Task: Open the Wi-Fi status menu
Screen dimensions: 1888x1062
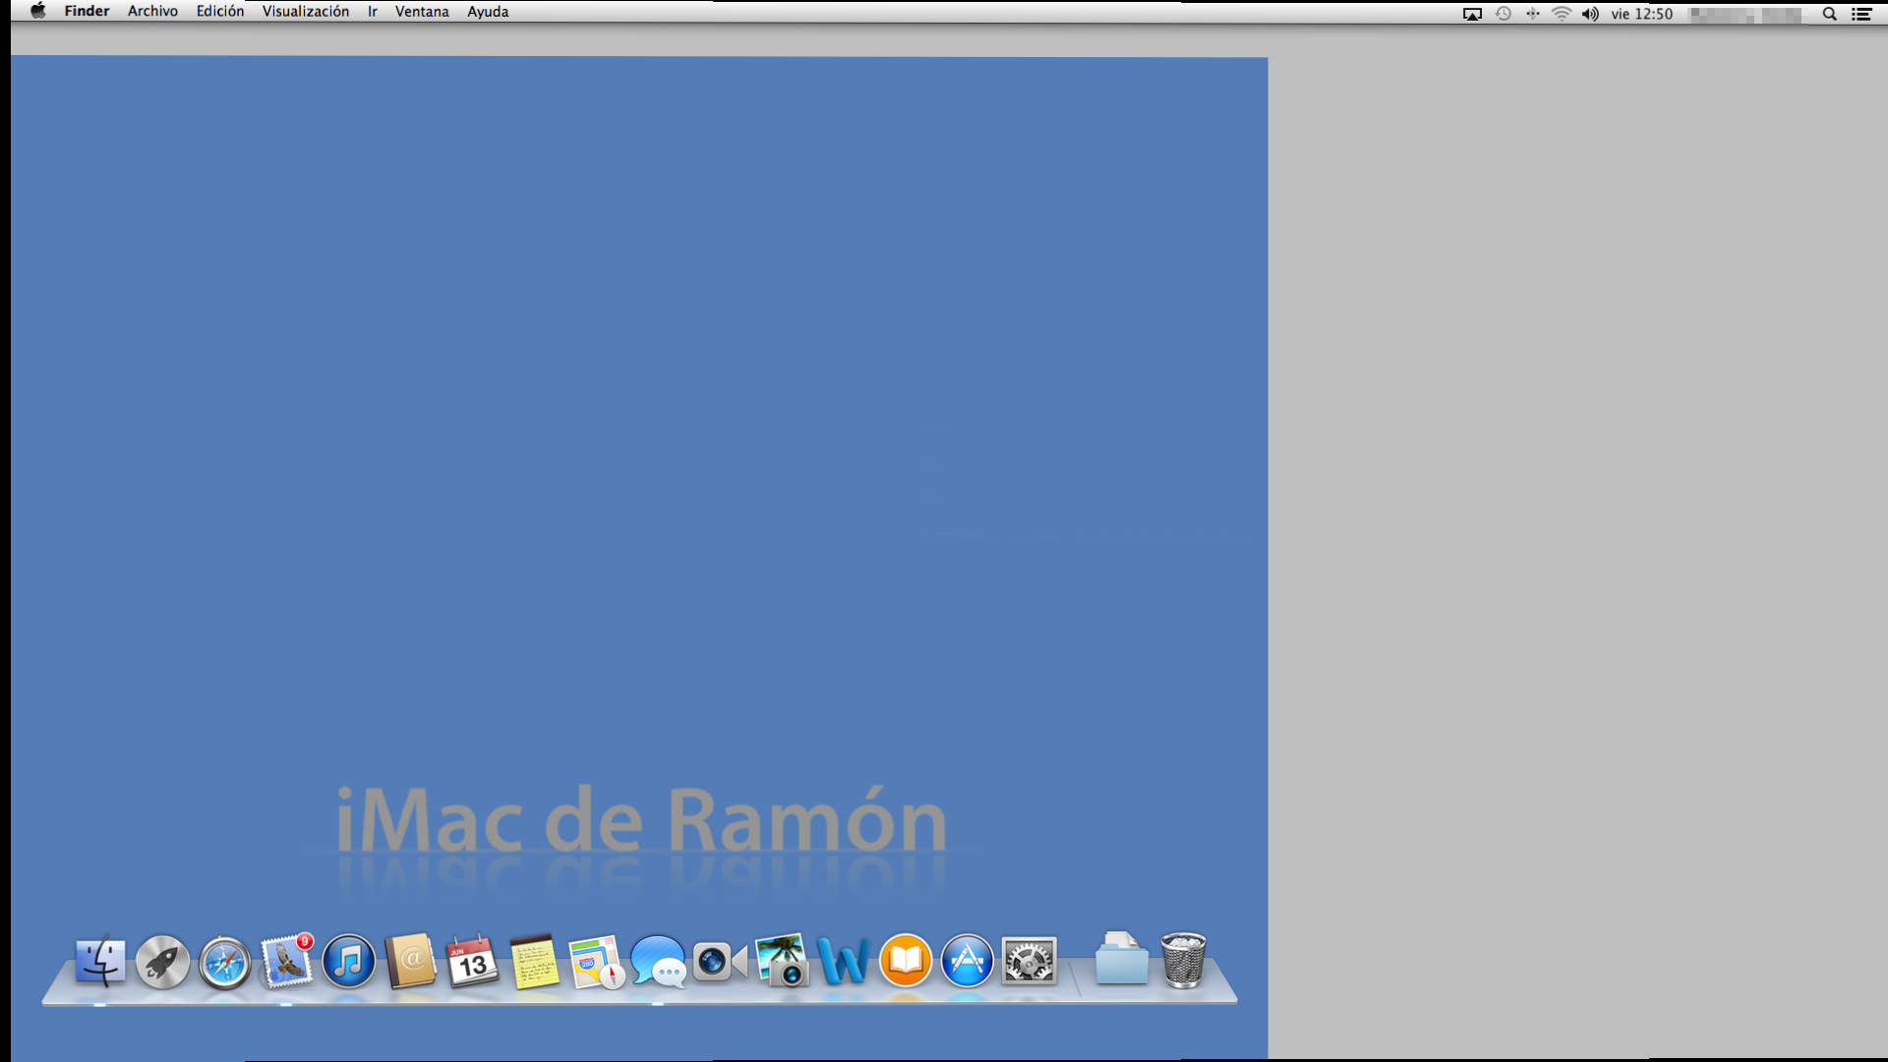Action: [x=1562, y=14]
